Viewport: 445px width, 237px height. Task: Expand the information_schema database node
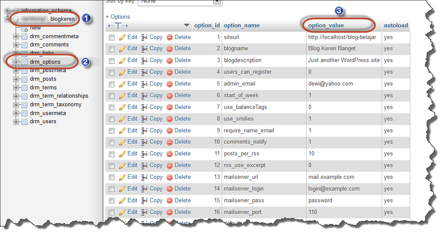pyautogui.click(x=7, y=10)
